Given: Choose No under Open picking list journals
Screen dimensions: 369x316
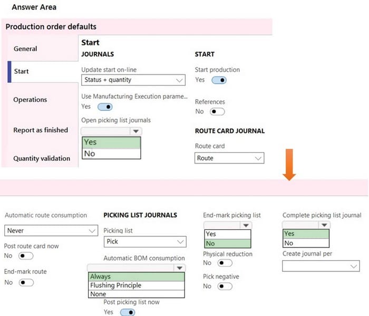Looking at the screenshot, I should point(111,154).
